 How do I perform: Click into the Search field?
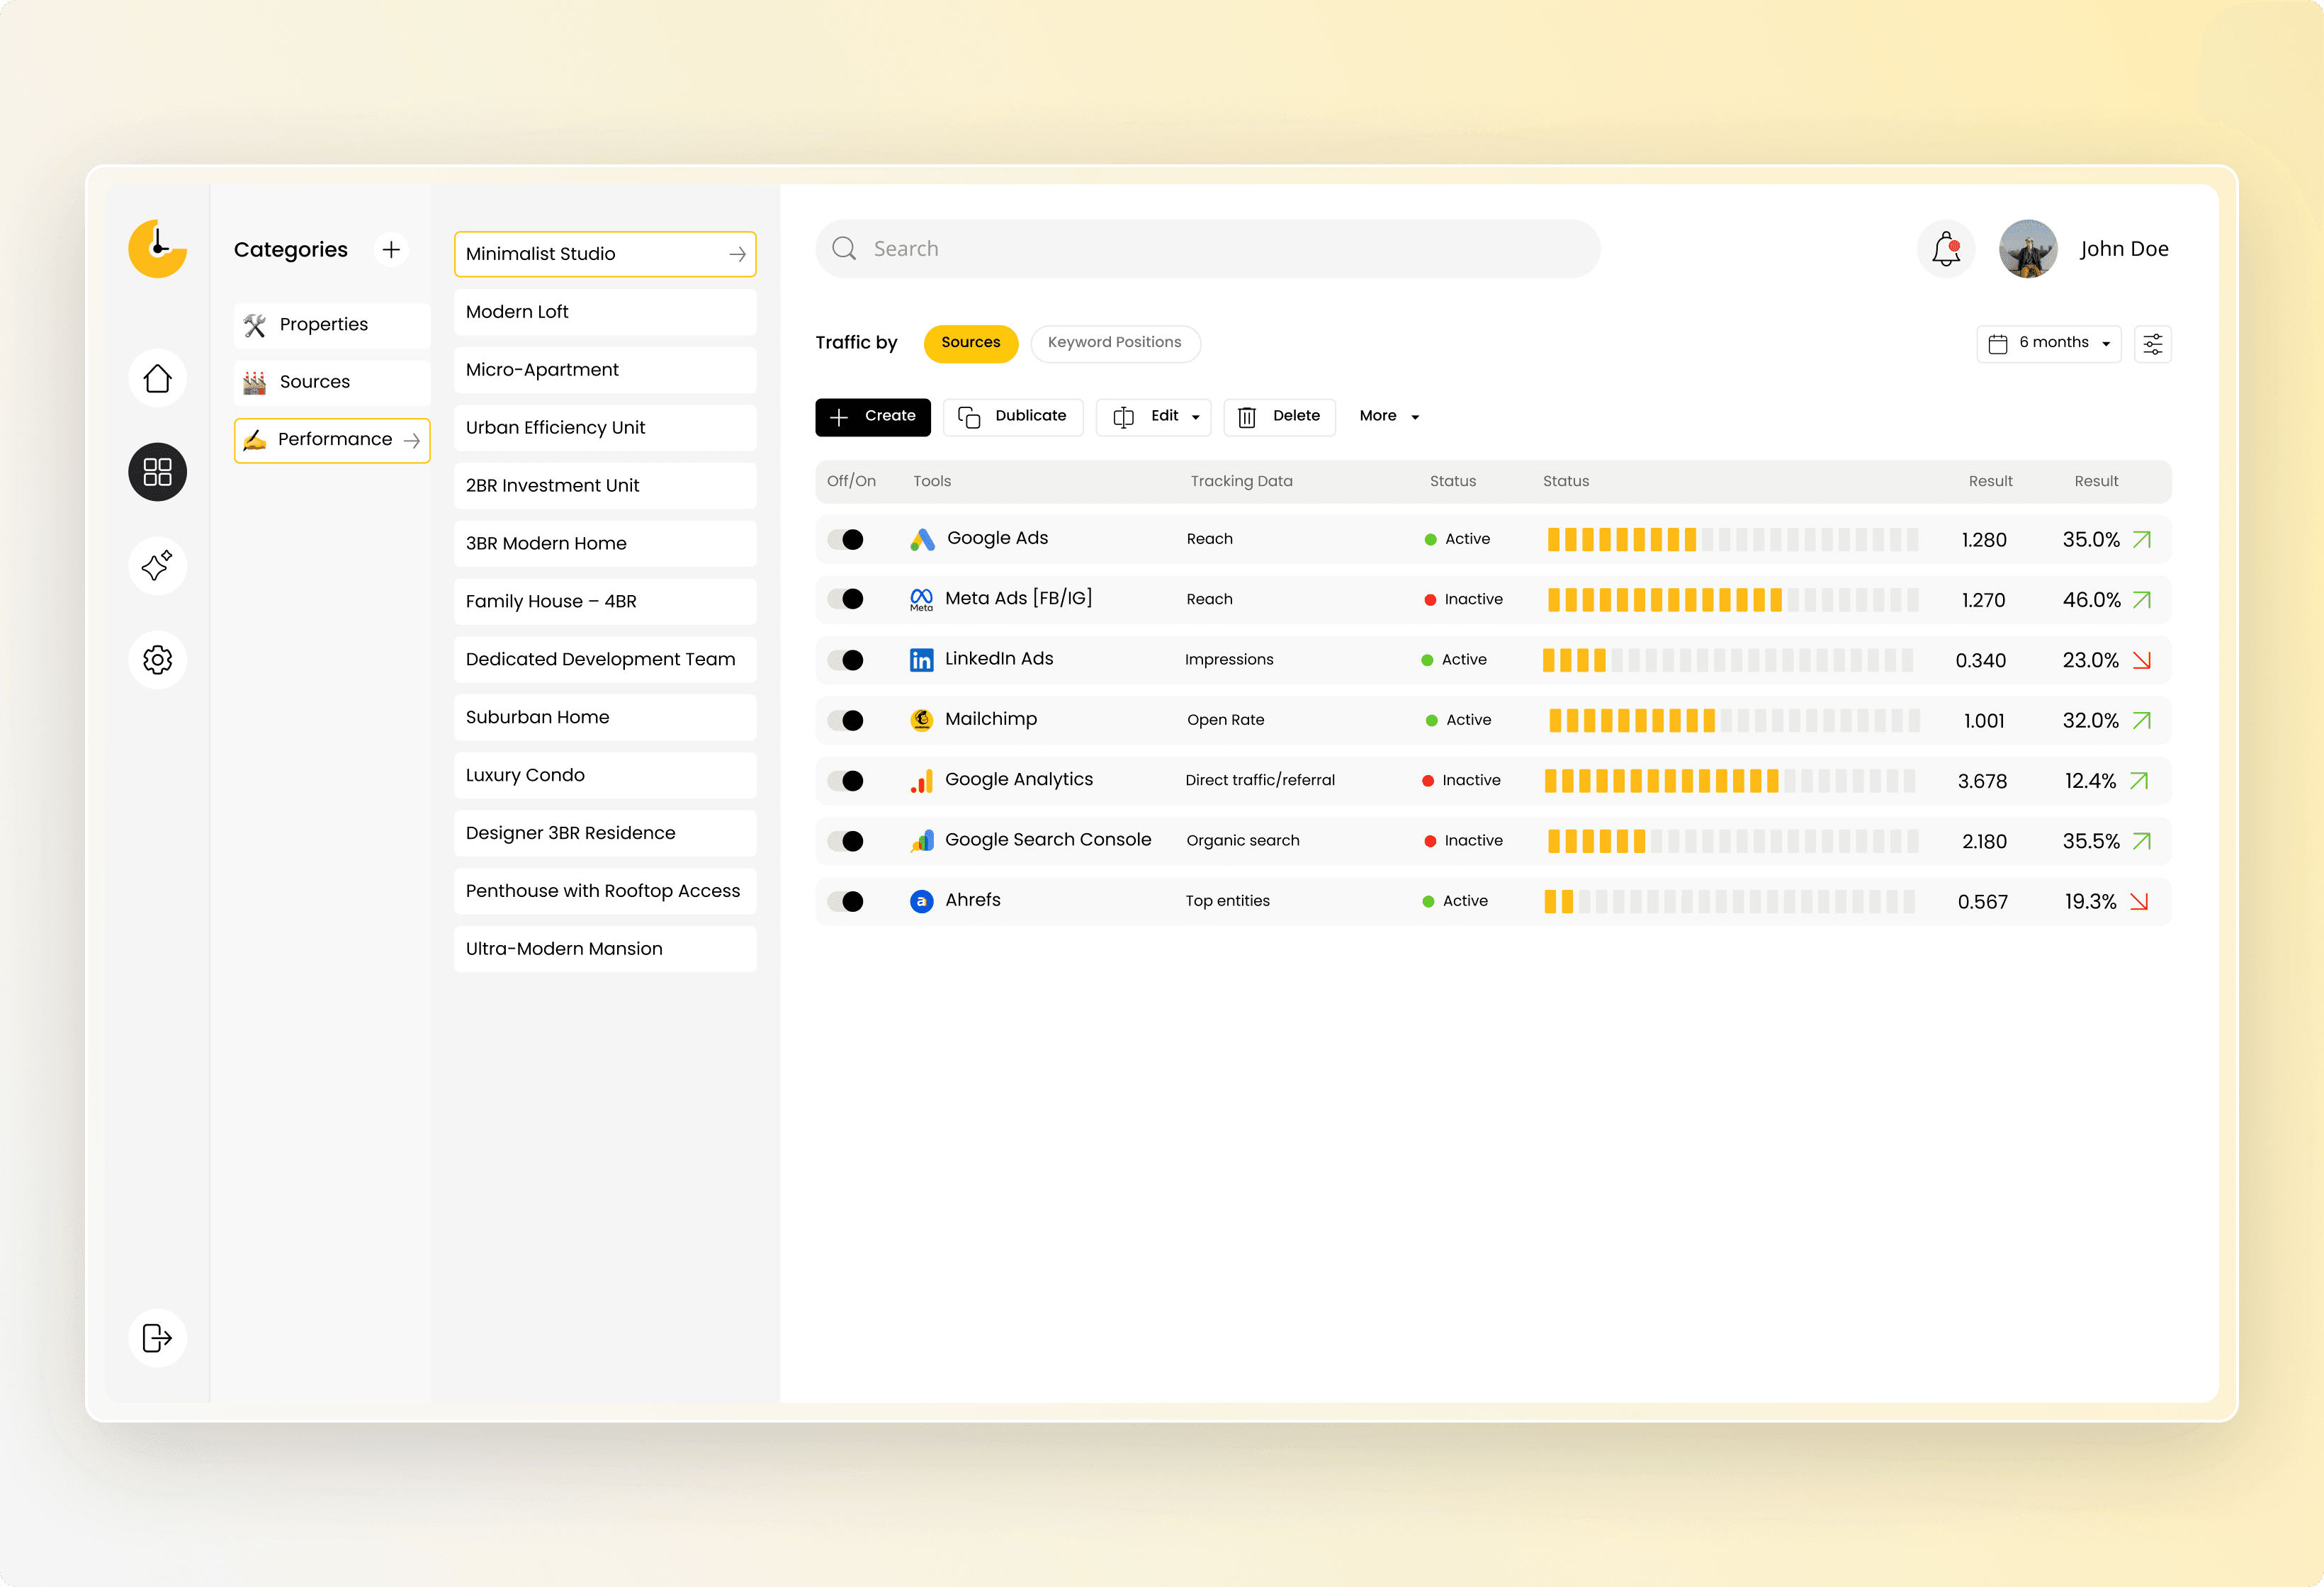[x=1207, y=249]
